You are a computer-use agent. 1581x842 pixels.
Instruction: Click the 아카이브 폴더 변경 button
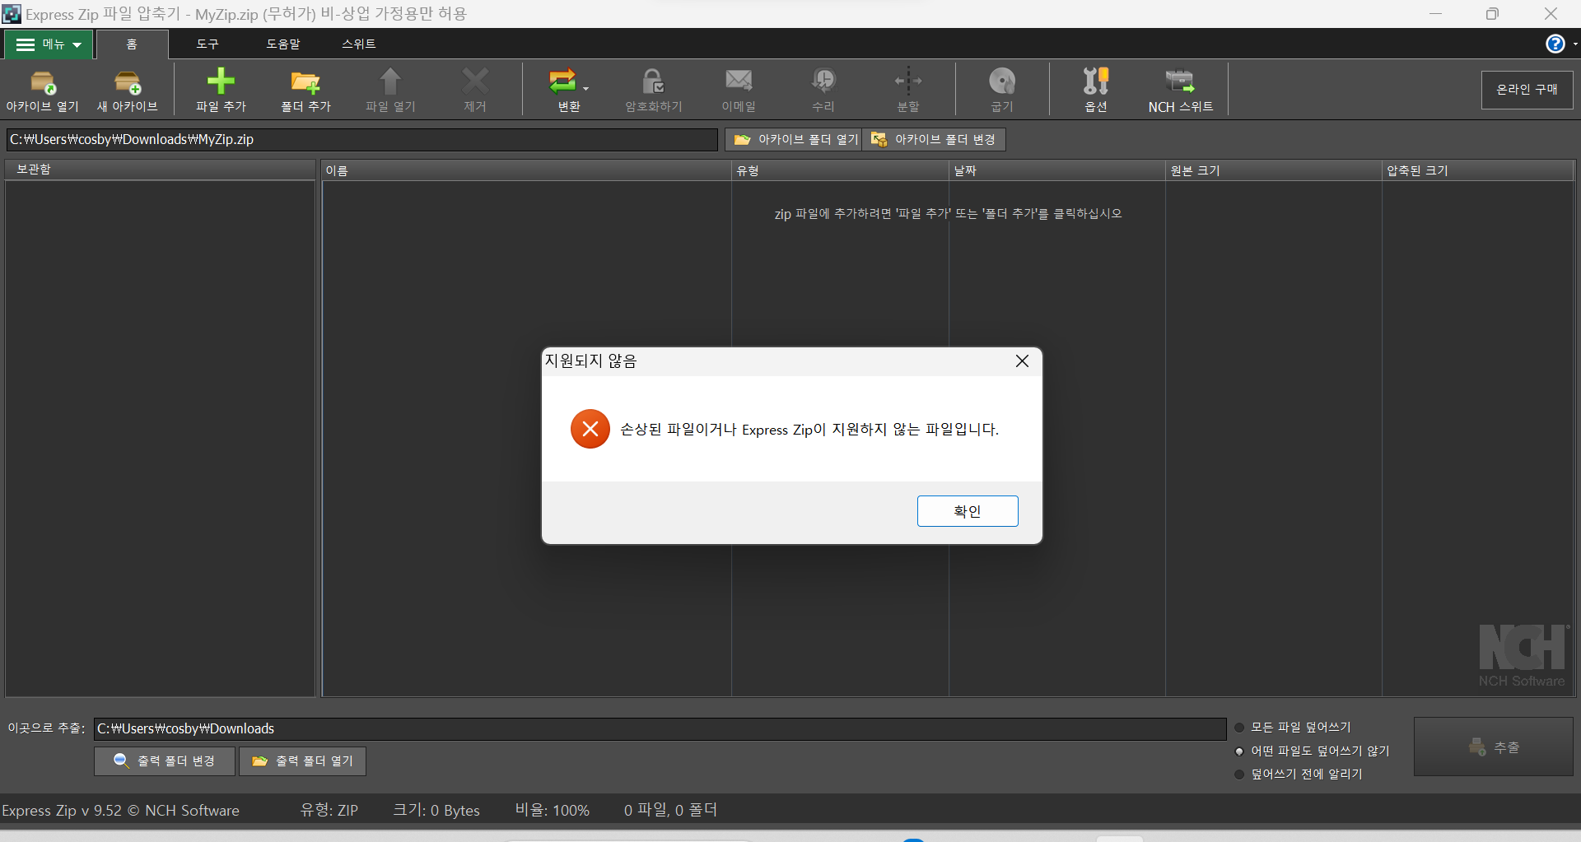[934, 140]
